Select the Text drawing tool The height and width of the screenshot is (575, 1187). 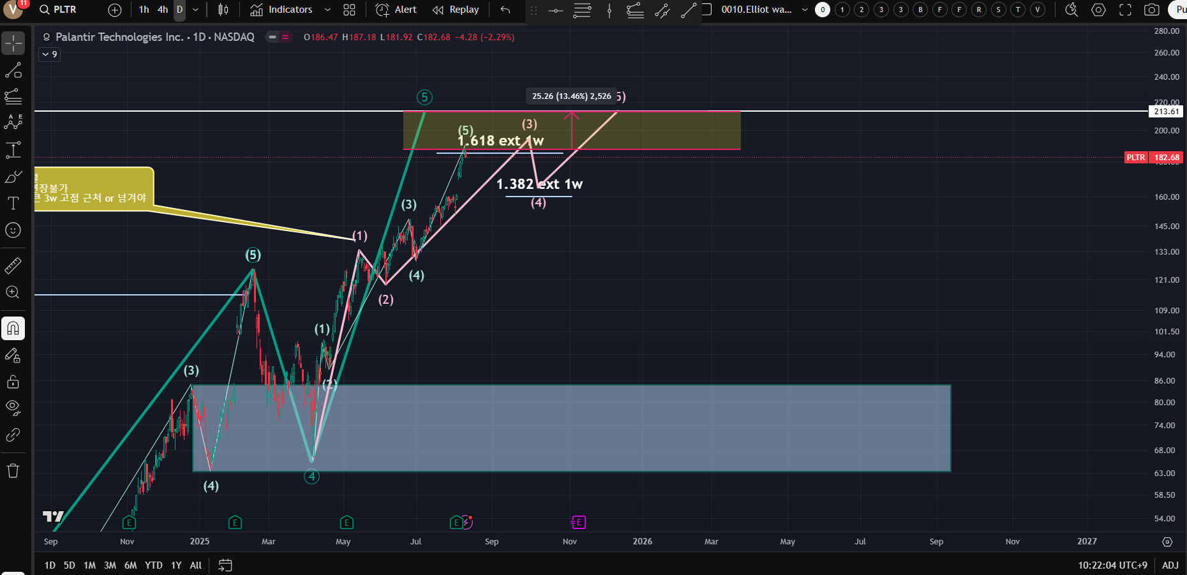(x=13, y=204)
